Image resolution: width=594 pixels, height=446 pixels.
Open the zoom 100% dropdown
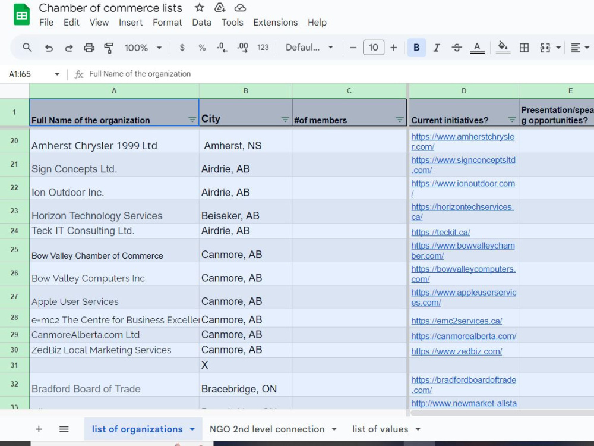pos(143,48)
